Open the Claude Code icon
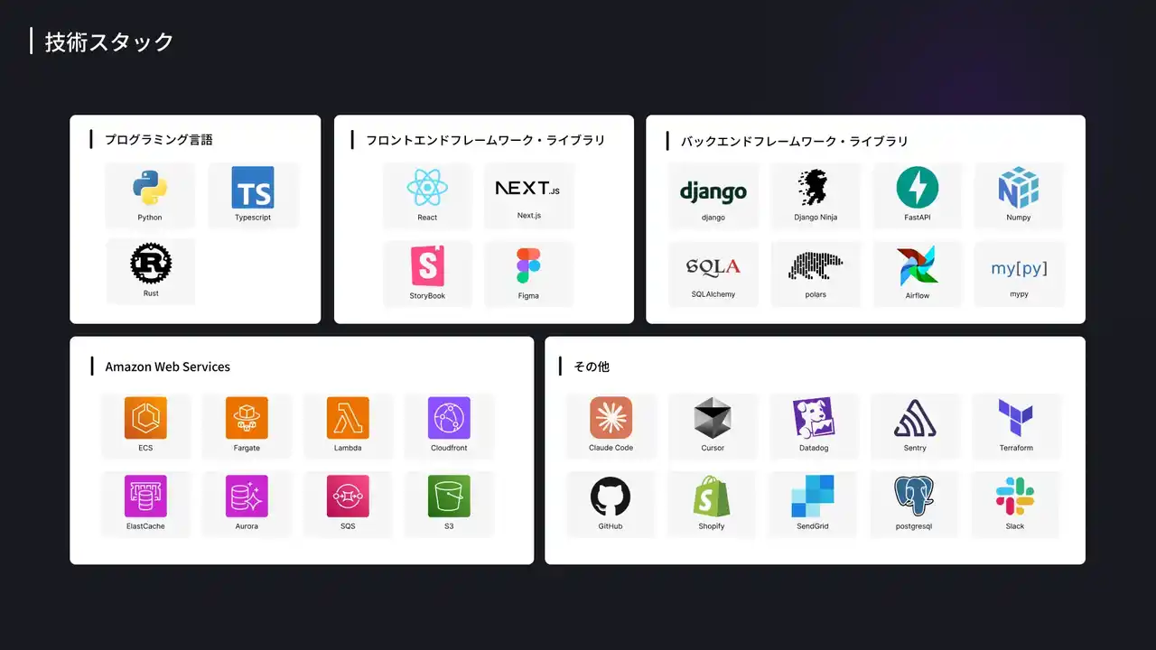 (611, 418)
